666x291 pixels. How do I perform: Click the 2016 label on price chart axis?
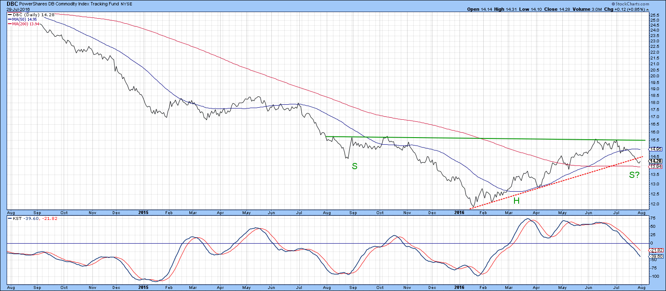(x=459, y=212)
